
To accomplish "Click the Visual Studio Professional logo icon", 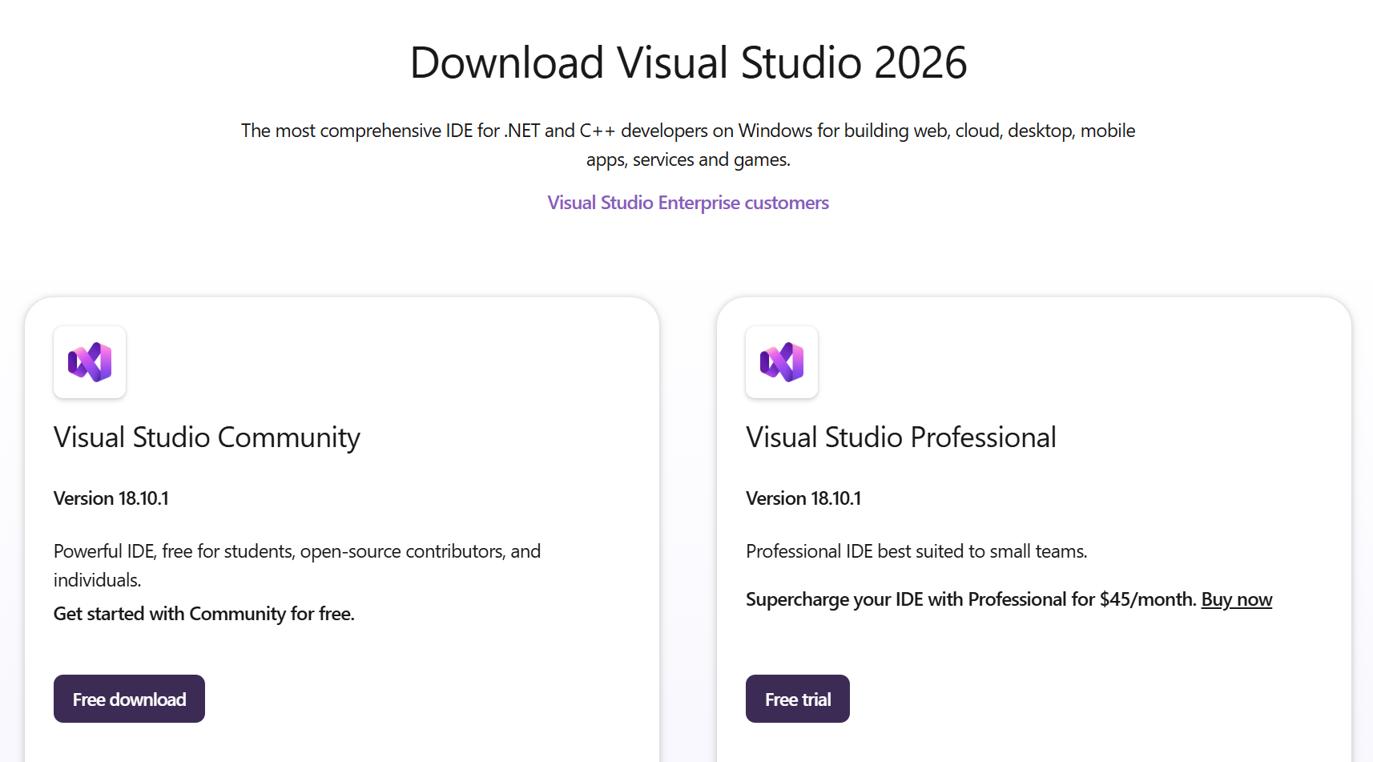I will [x=782, y=362].
